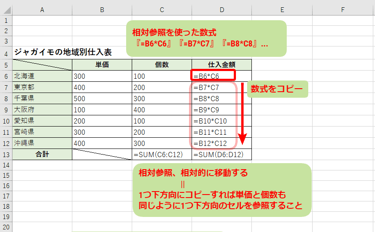
Task: Select row 1 header
Action: tap(6, 21)
